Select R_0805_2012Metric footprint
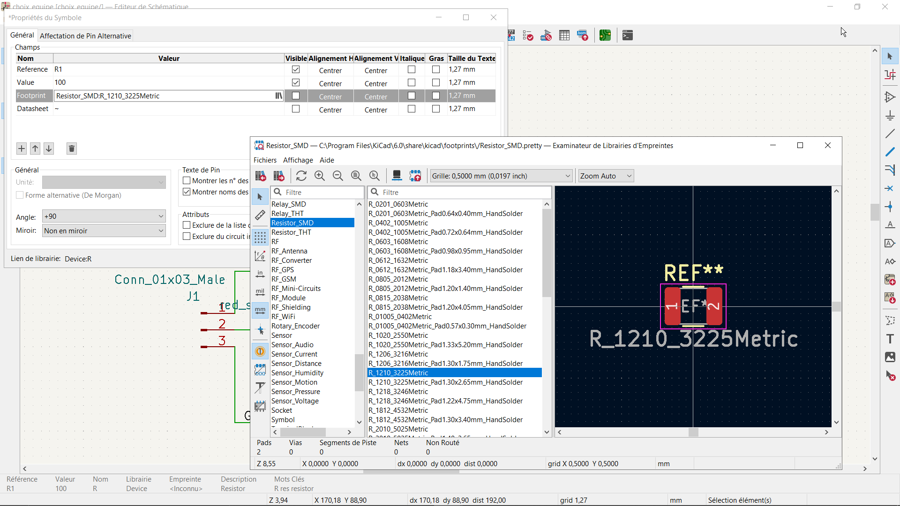 [x=398, y=279]
